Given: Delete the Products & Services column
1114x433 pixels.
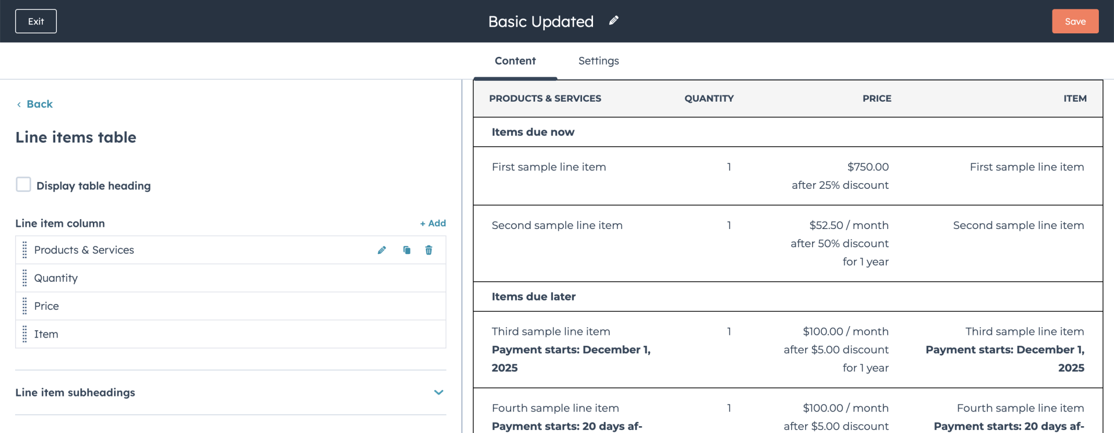Looking at the screenshot, I should 429,250.
